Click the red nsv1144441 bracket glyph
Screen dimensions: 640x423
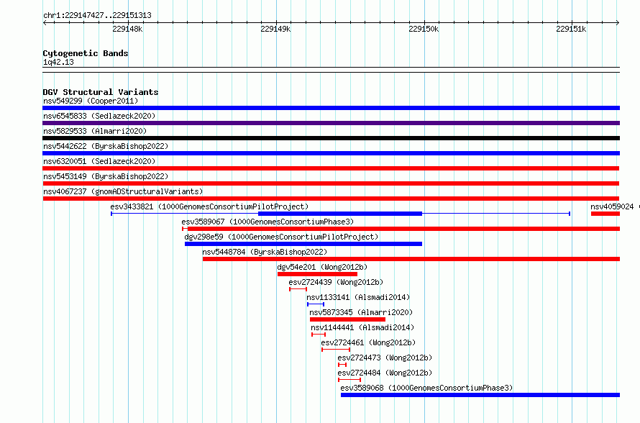[319, 335]
